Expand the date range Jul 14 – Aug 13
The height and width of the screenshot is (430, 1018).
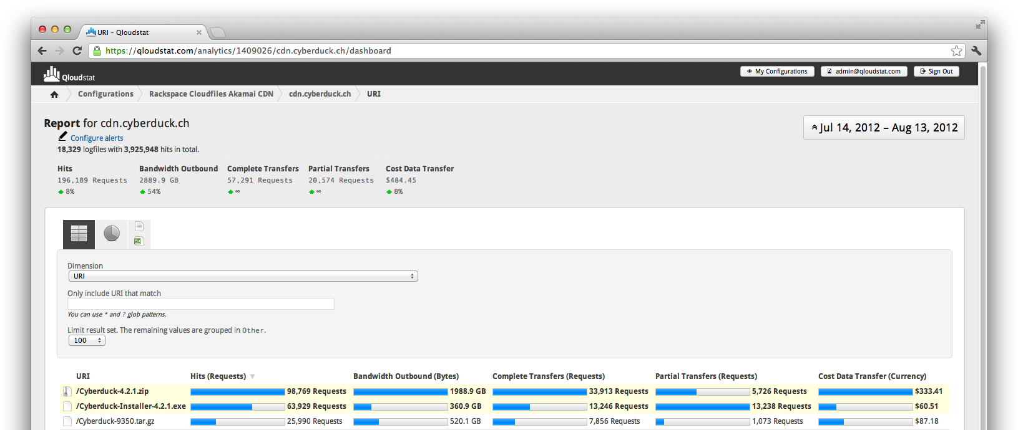[884, 128]
